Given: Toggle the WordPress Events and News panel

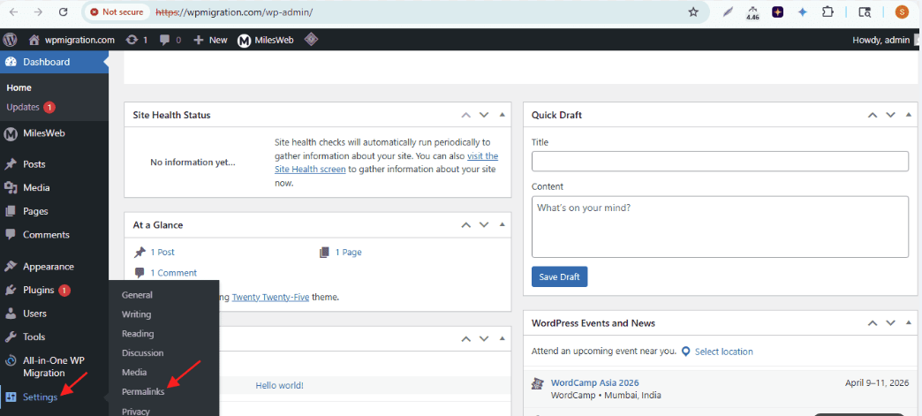Looking at the screenshot, I should click(909, 323).
